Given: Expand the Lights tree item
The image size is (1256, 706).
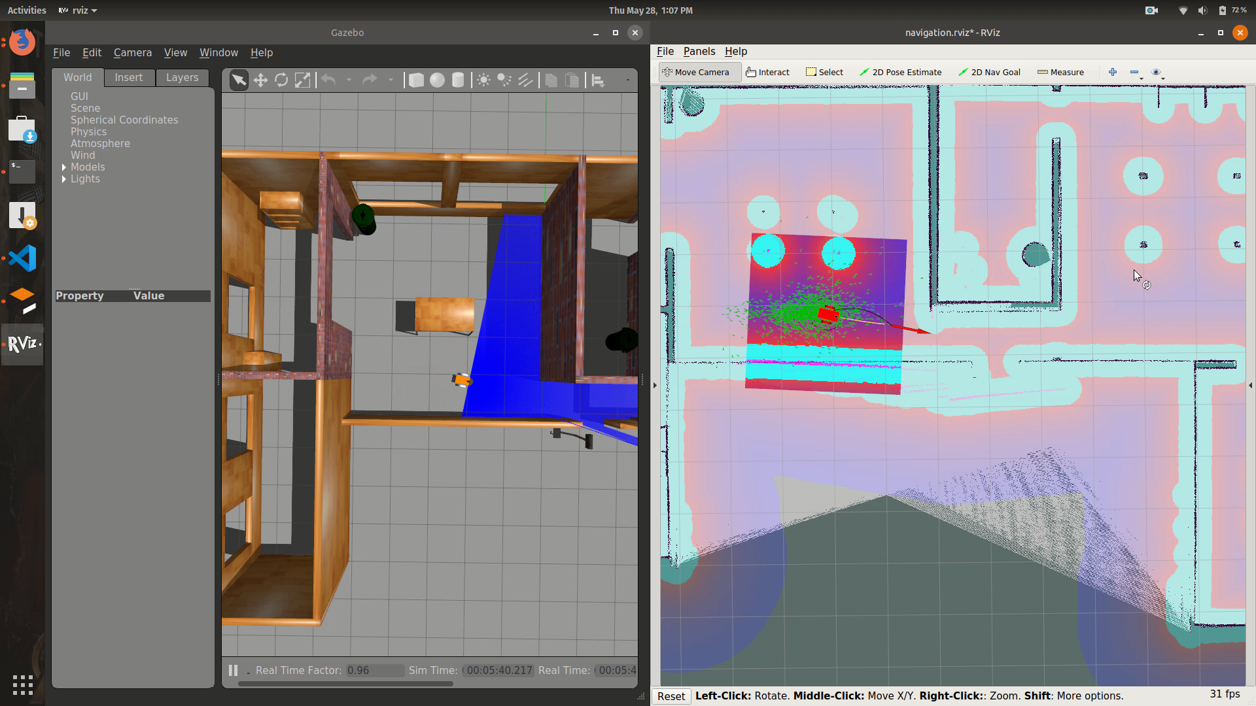Looking at the screenshot, I should point(64,179).
